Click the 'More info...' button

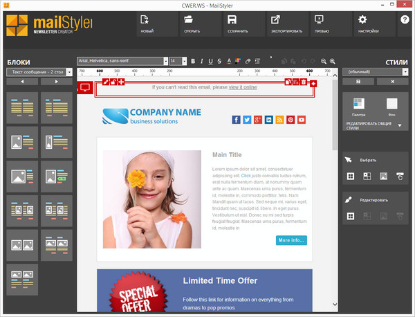(x=291, y=240)
